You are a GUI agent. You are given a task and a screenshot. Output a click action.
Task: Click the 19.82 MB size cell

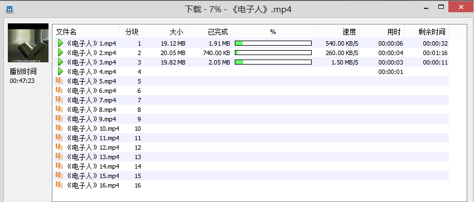(173, 62)
